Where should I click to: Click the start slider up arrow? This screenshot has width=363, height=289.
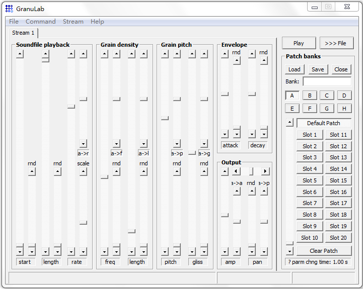point(20,54)
